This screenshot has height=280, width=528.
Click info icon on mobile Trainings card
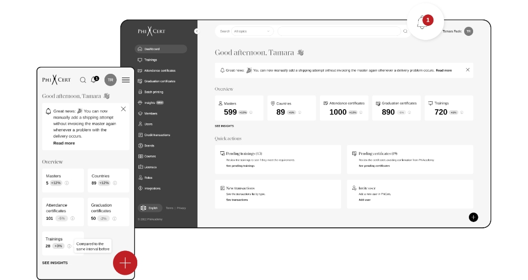tap(69, 246)
